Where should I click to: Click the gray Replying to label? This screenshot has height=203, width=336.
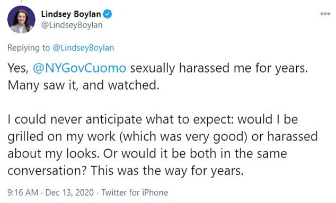tap(29, 48)
